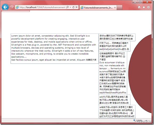Click the 'Sed facilisis cursus ipsum' line
Screen dimensions: 154x125
point(54,60)
